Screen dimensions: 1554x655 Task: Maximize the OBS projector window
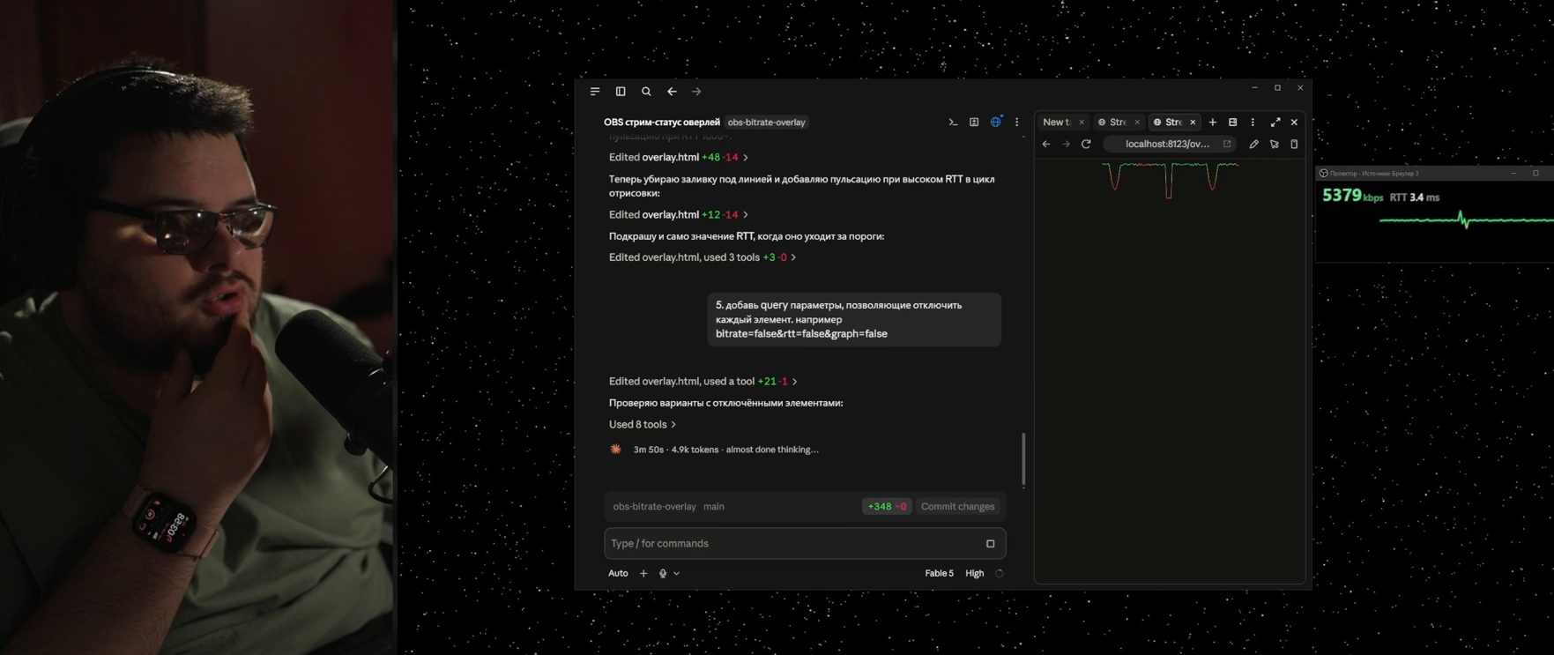click(1535, 174)
